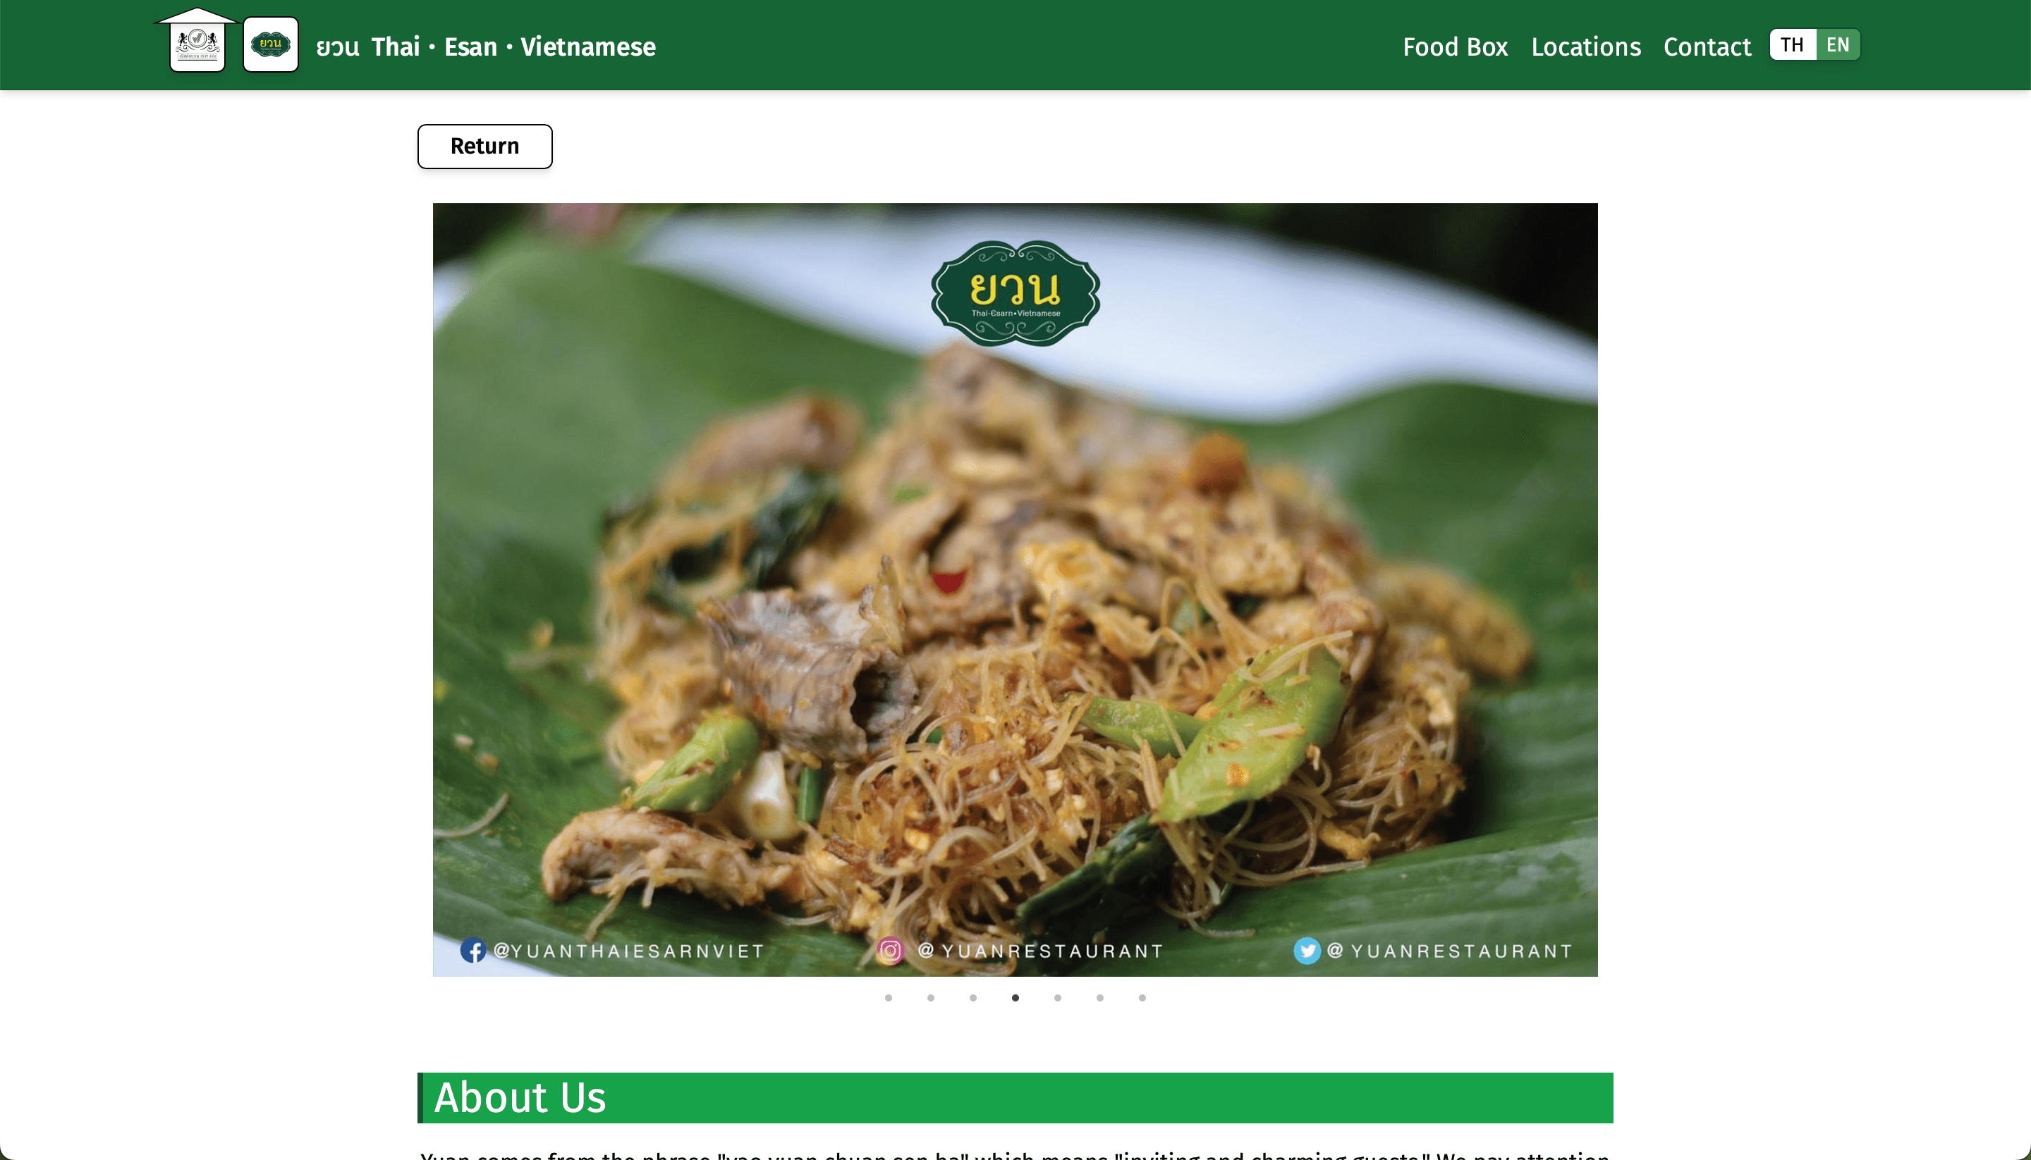Click the Return button
This screenshot has height=1160, width=2031.
pos(484,147)
